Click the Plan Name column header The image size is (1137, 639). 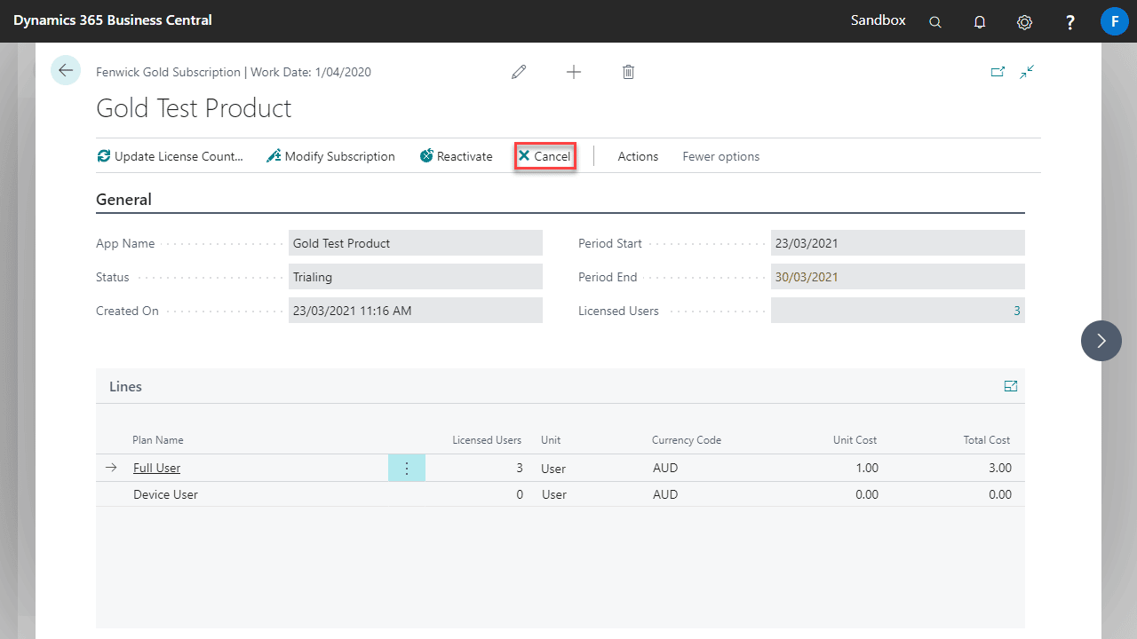158,440
